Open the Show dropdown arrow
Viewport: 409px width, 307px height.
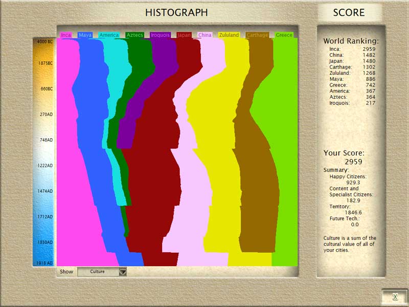[x=123, y=272]
